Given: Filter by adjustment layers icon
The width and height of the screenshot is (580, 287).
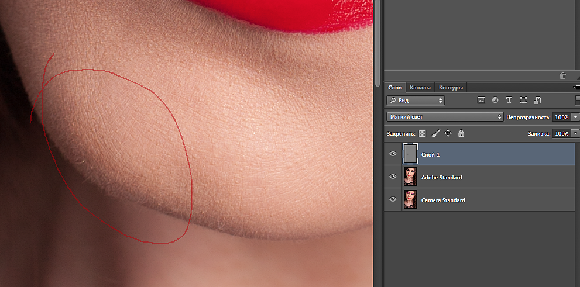Looking at the screenshot, I should (495, 100).
